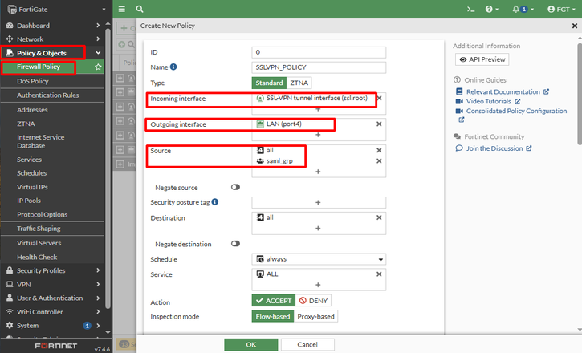Expand the Security Profiles menu
582x353 pixels.
pyautogui.click(x=98, y=270)
